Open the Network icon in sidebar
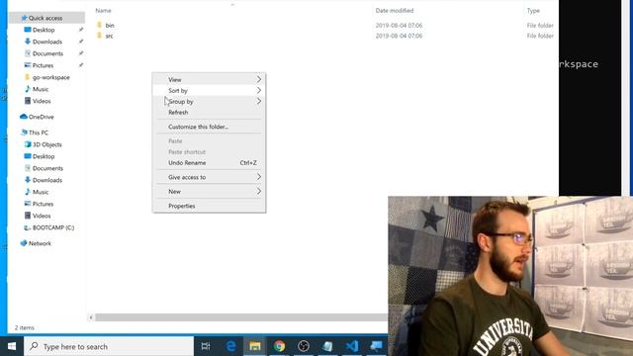Viewport: 633px width, 356px height. click(24, 243)
